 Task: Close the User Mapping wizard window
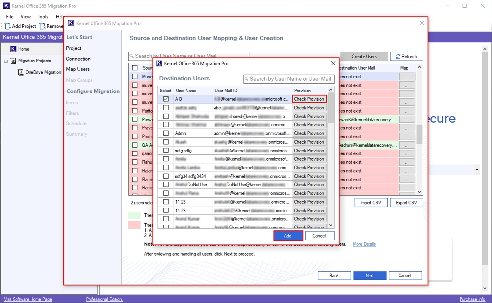422,23
